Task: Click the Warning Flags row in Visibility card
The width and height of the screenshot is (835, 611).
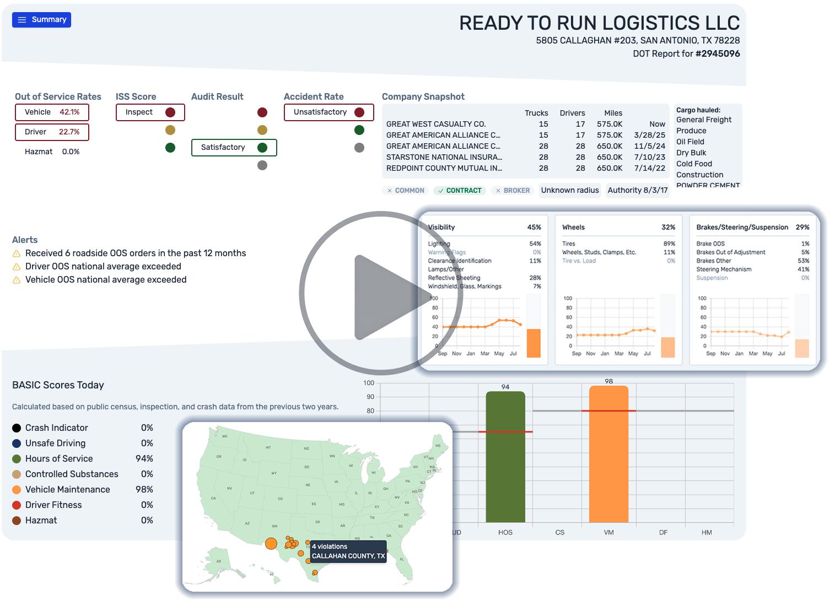Action: click(x=484, y=252)
